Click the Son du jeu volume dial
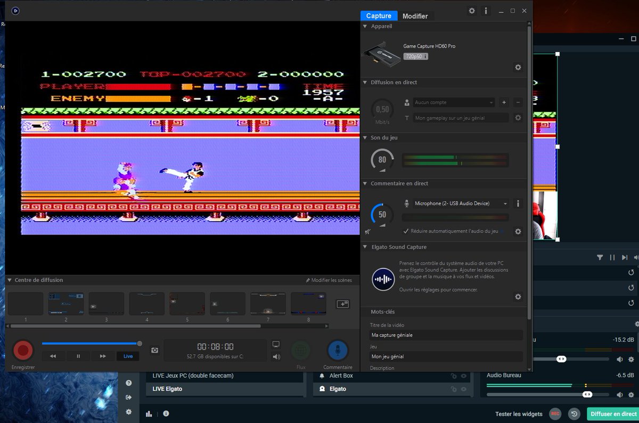Screen dimensions: 639x423 click(382, 160)
